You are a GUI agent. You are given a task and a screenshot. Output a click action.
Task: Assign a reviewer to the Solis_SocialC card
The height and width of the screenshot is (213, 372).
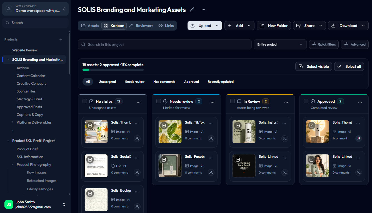(137, 173)
